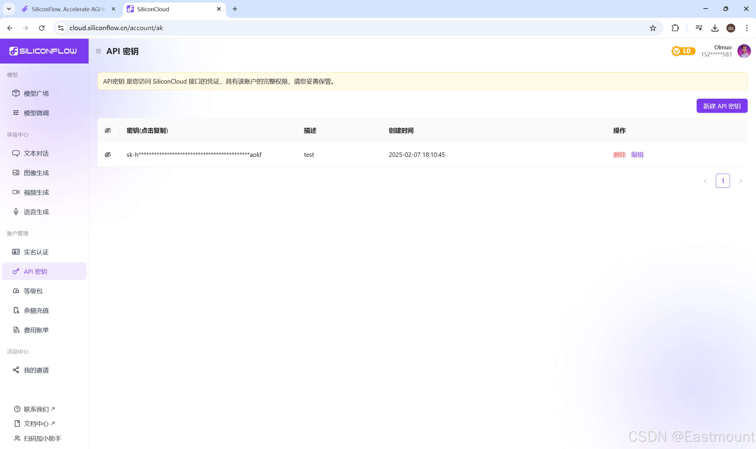Go to next page using right chevron
This screenshot has width=756, height=449.
coord(740,181)
